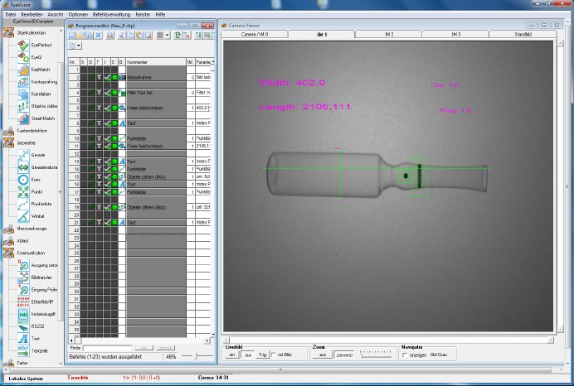Click the Delete X icon in Programmeditor toolbar
Viewport: 574px width, 386px height.
tap(98, 36)
